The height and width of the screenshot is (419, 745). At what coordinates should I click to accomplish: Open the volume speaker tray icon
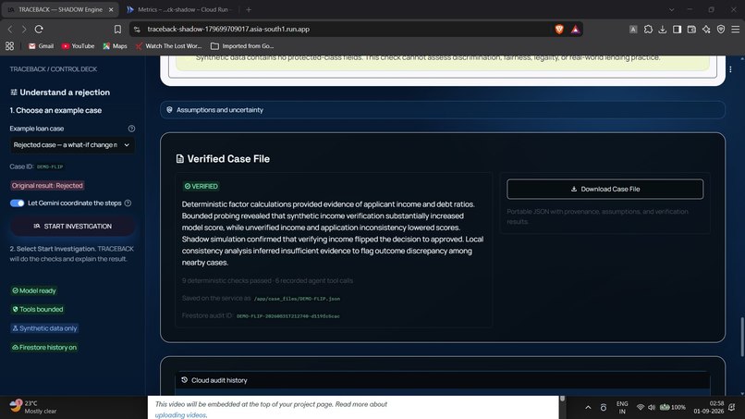(652, 408)
